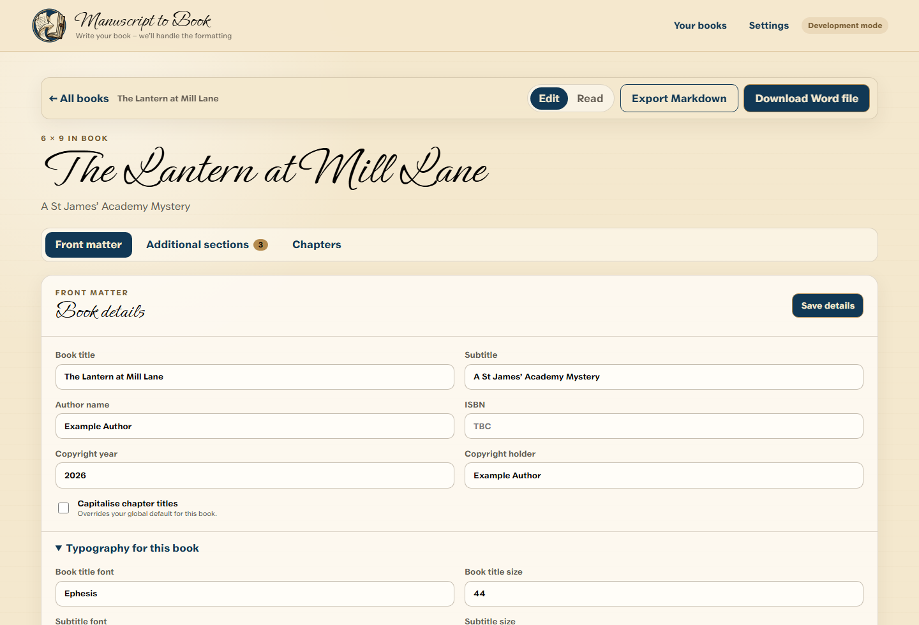
Task: Focus the Book title input field
Action: [255, 377]
